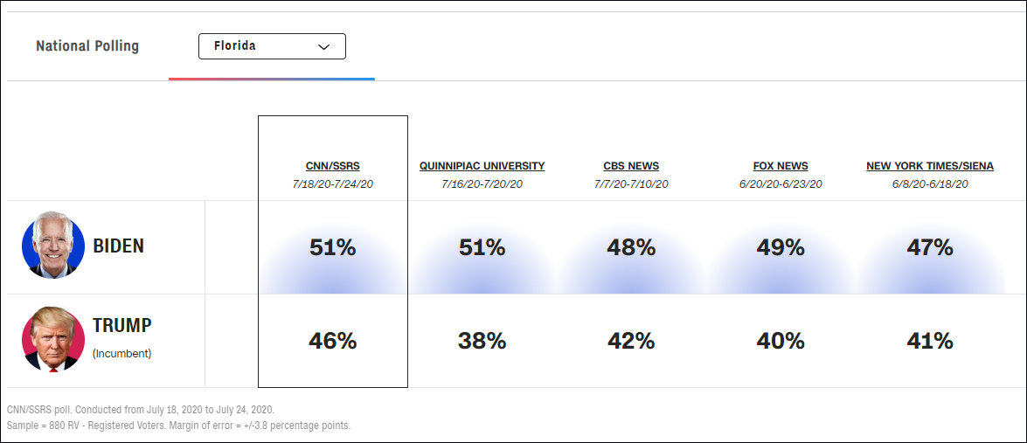Click Biden's portrait photo
The width and height of the screenshot is (1027, 443).
(53, 246)
